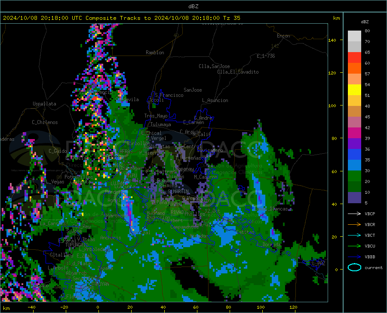Click the C_Guido place label
Screen dimensions: 387x313
(x=58, y=151)
